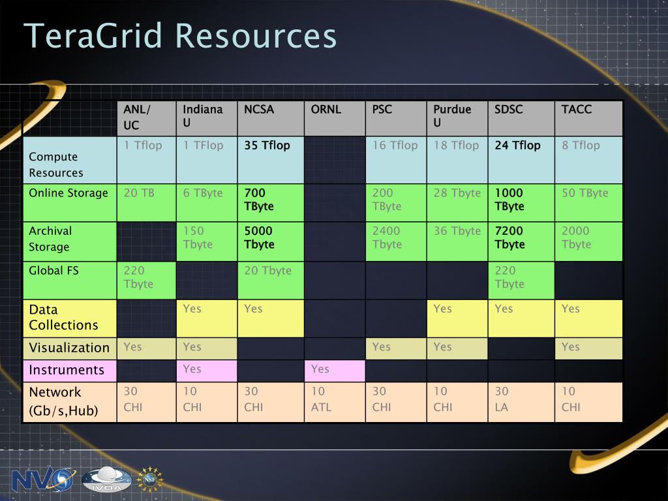Select Data Collections "Yes" under SDSC

coord(521,318)
